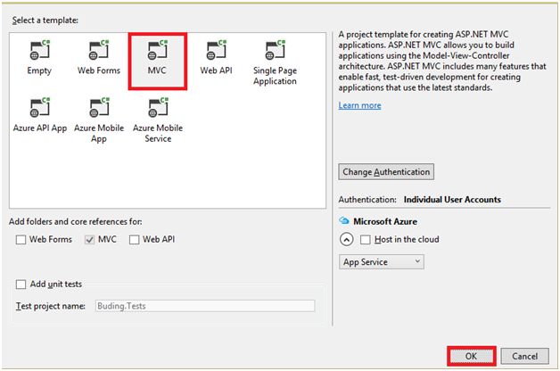This screenshot has width=560, height=371.
Task: Click the Microsoft Azure cloud icon
Action: (343, 220)
